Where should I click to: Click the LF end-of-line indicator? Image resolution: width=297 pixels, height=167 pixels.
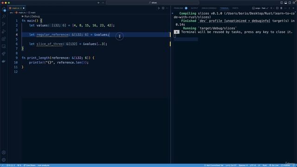tap(259, 165)
